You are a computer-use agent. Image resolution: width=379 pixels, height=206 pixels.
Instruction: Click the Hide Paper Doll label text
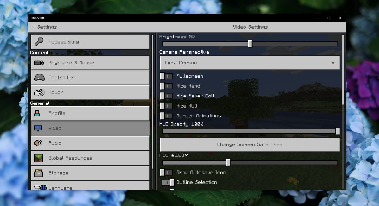pyautogui.click(x=195, y=96)
